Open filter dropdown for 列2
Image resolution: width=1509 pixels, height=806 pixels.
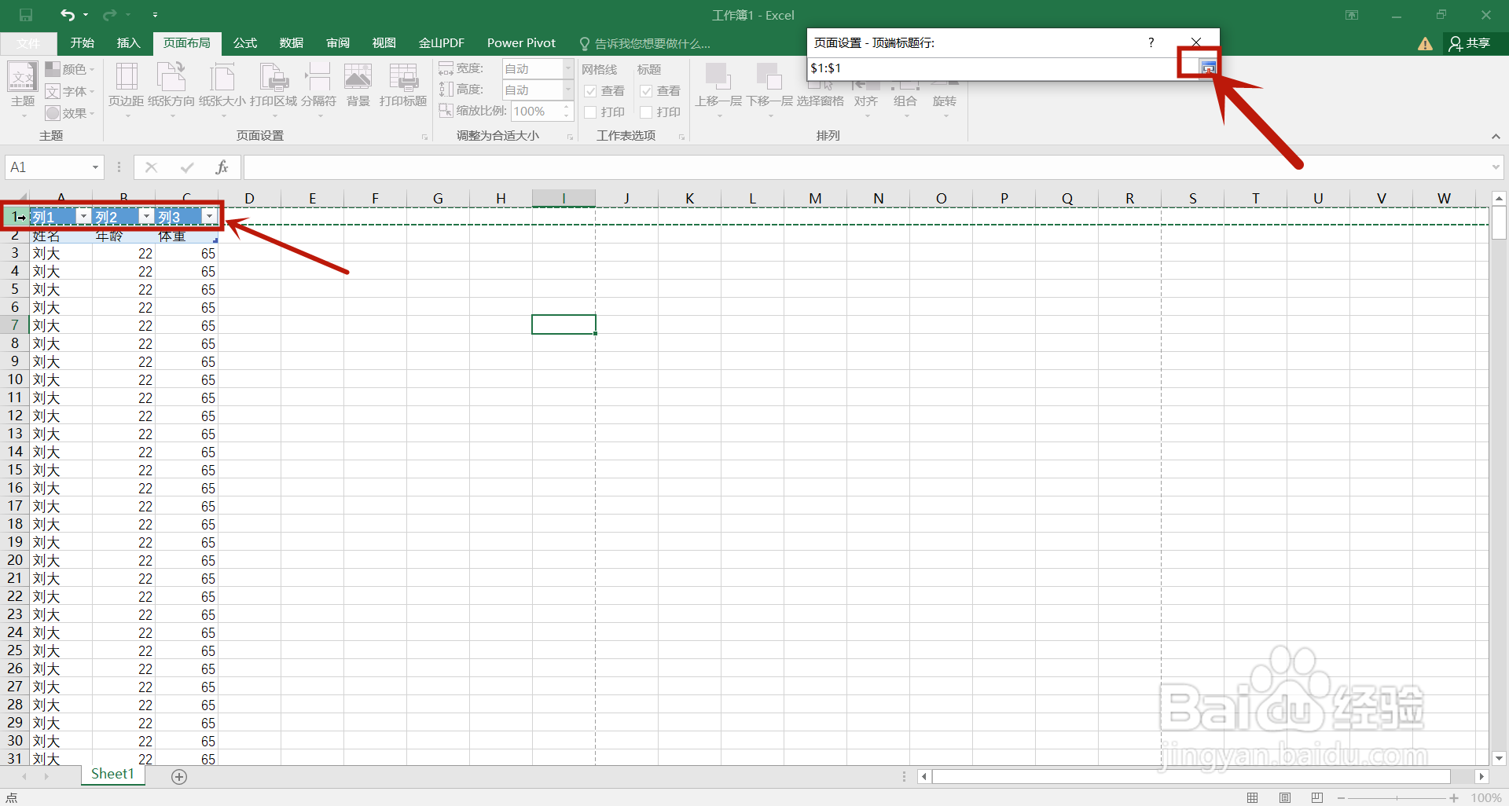pos(146,217)
